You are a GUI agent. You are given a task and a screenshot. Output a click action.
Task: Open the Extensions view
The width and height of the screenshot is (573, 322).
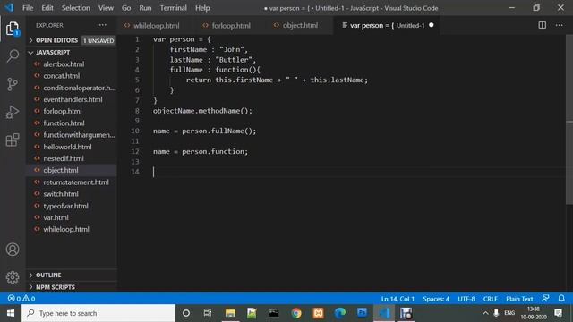click(x=13, y=140)
